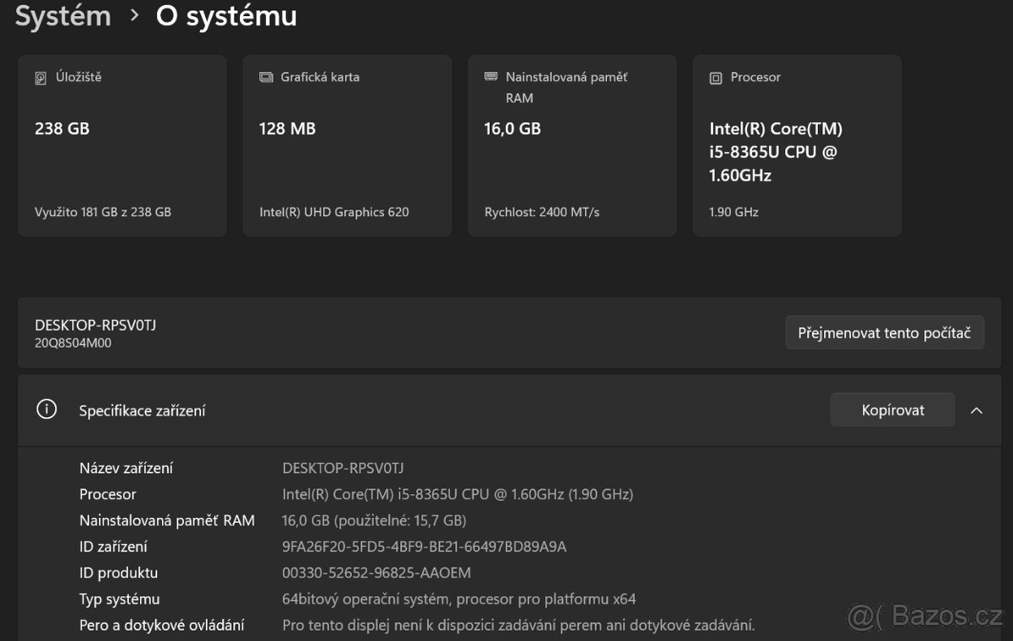Click the Kopírovat button

[891, 410]
